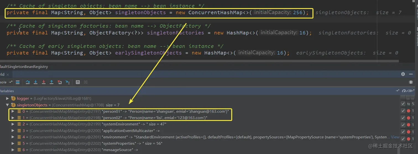The image size is (418, 154).
Task: Expand entry 1 person02
Action: click(x=13, y=118)
